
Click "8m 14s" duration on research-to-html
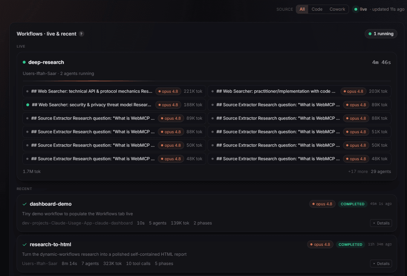(x=69, y=264)
